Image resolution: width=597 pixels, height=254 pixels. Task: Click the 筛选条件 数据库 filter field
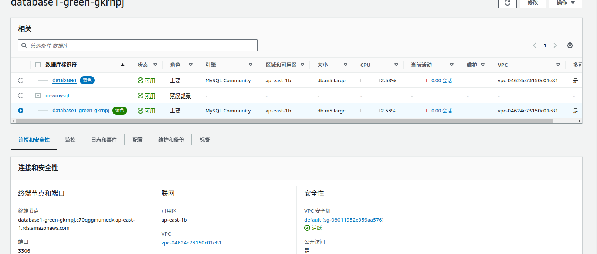[138, 45]
